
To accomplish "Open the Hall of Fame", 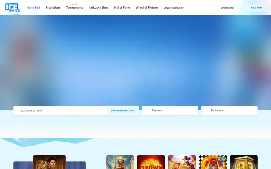I will (122, 8).
